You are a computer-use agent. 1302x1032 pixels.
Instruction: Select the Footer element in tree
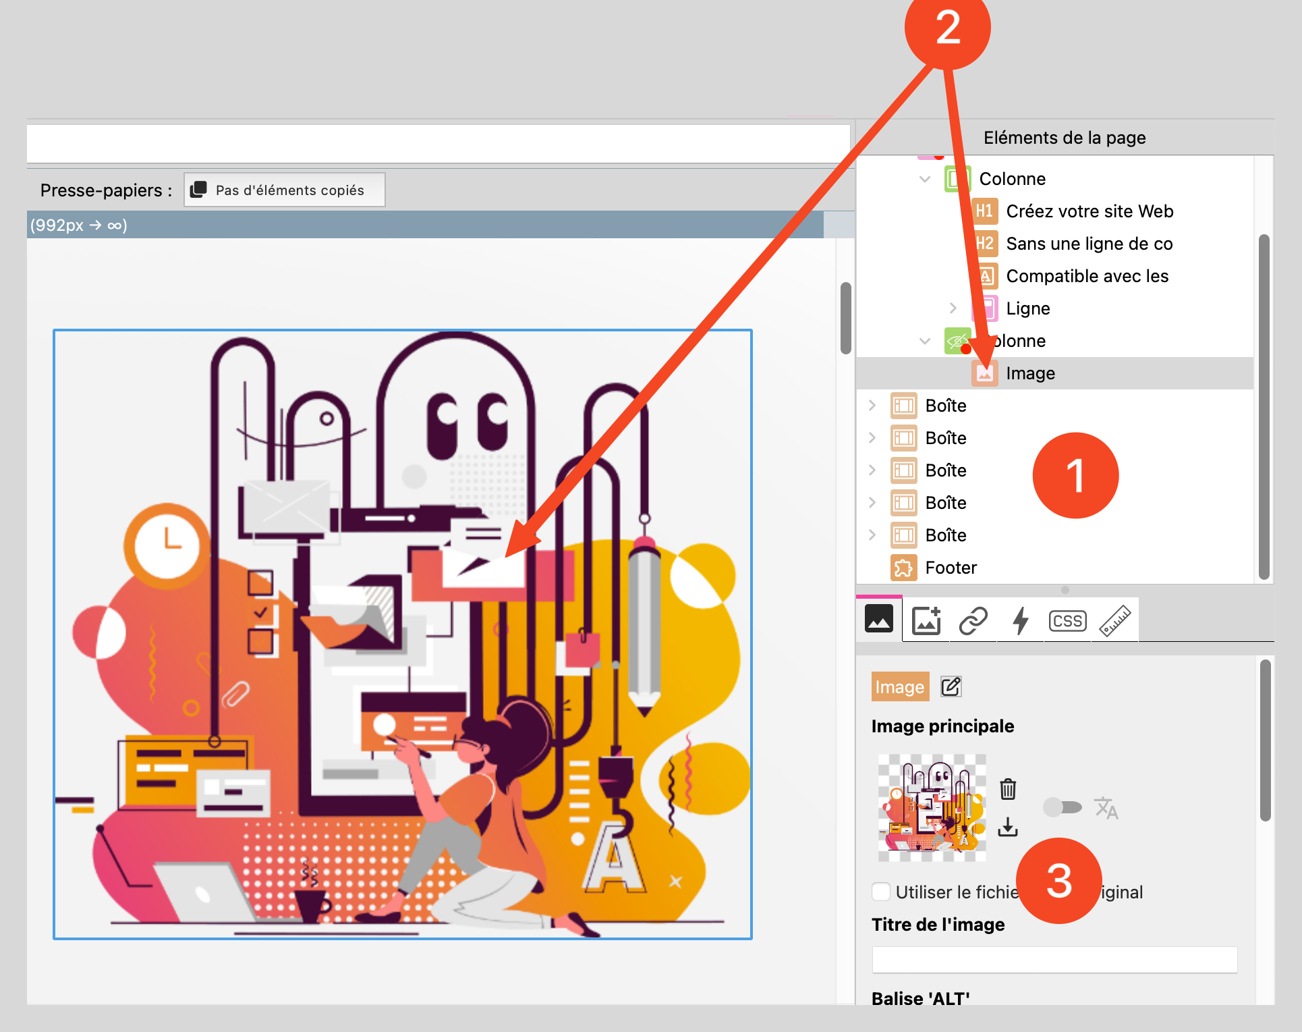(951, 568)
